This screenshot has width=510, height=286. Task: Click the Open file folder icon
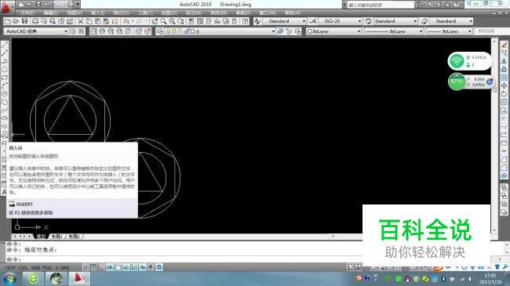pyautogui.click(x=16, y=21)
